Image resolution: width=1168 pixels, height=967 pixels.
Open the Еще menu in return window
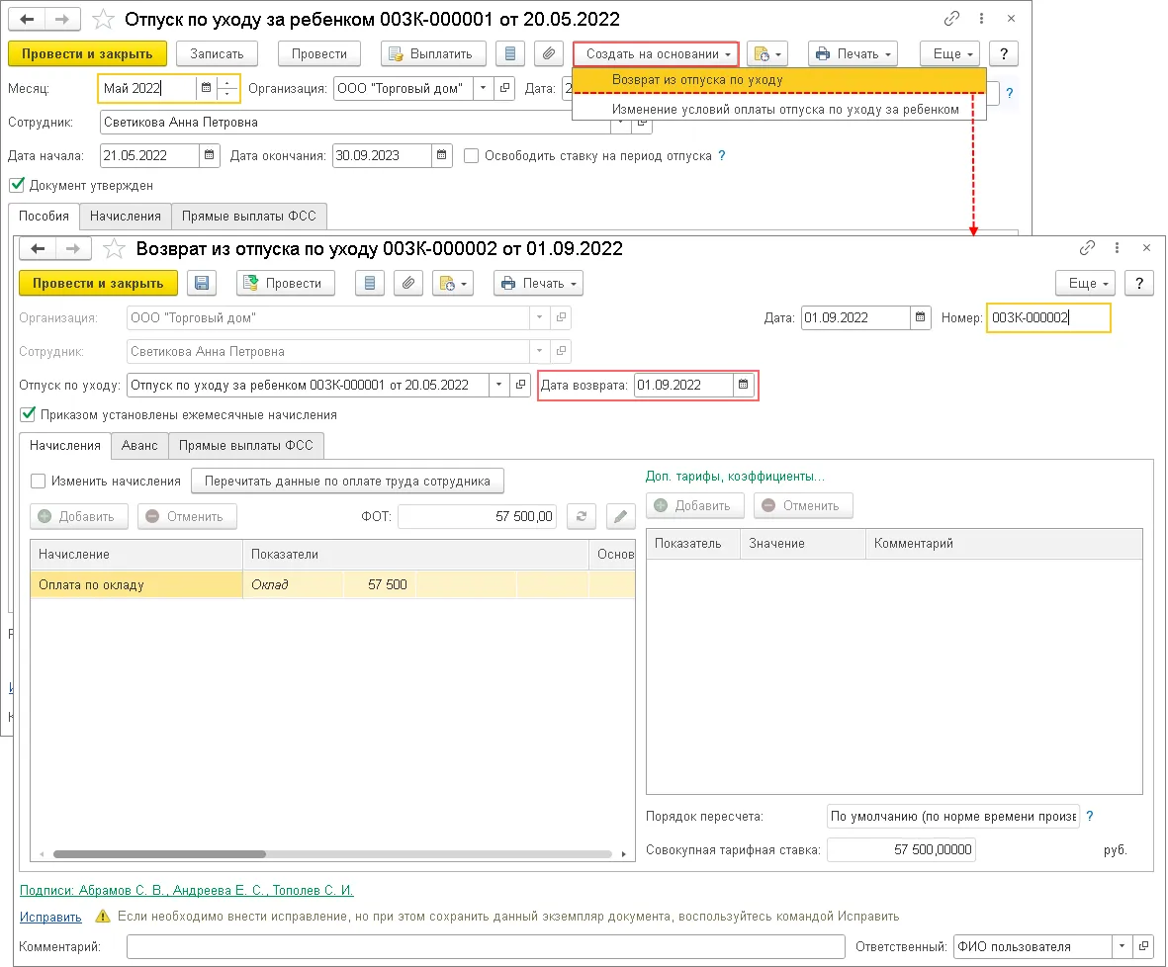[x=1085, y=283]
